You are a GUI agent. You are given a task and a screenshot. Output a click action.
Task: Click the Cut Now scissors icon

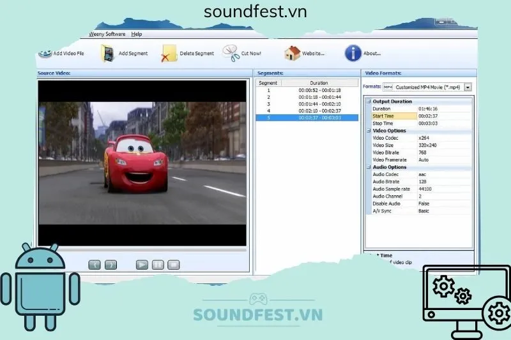[231, 54]
